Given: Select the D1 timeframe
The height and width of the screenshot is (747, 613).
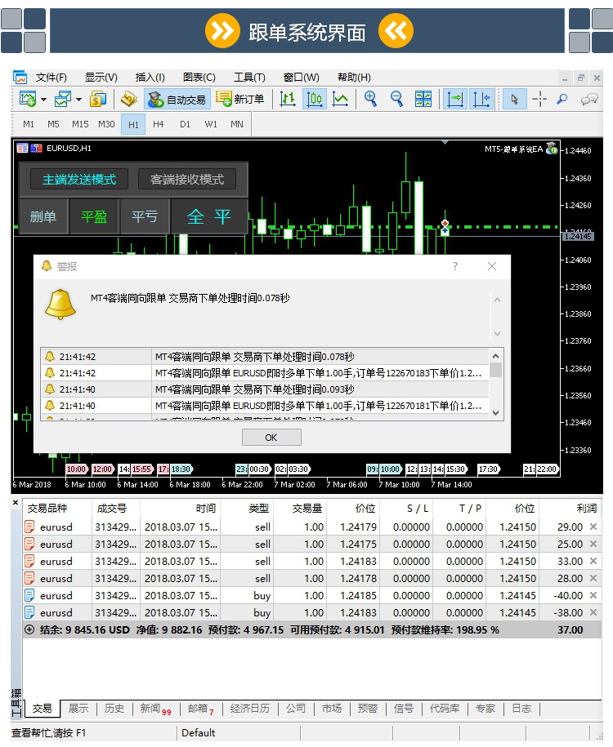Looking at the screenshot, I should (185, 124).
